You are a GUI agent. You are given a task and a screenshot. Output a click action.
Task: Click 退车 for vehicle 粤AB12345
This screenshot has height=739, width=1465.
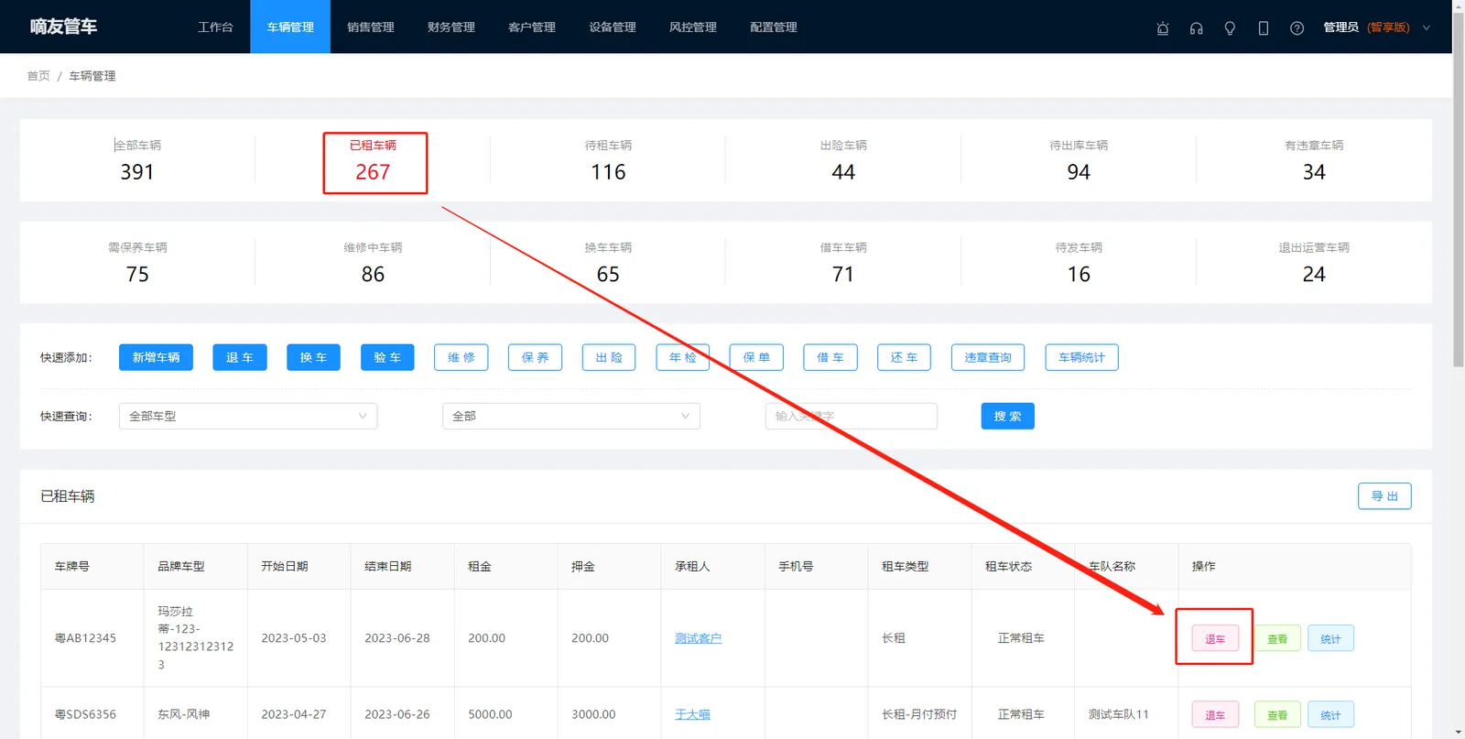click(1215, 638)
